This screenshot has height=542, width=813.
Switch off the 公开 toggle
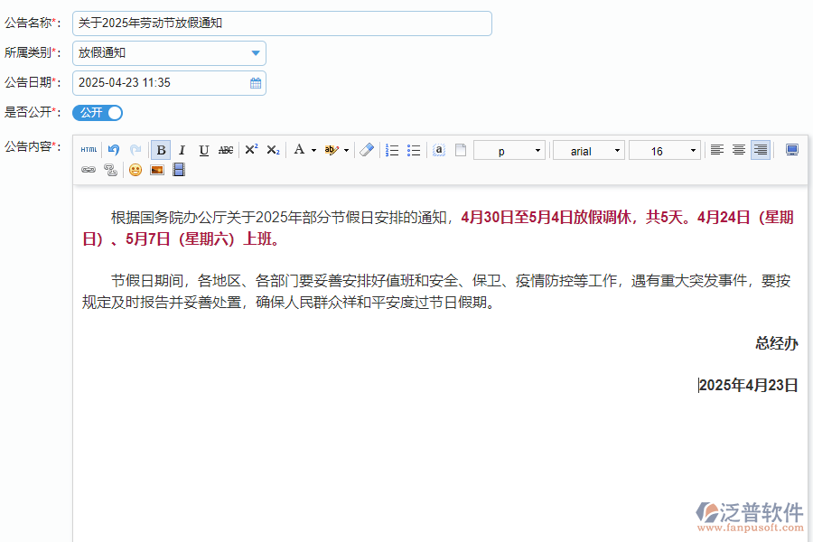[x=98, y=114]
